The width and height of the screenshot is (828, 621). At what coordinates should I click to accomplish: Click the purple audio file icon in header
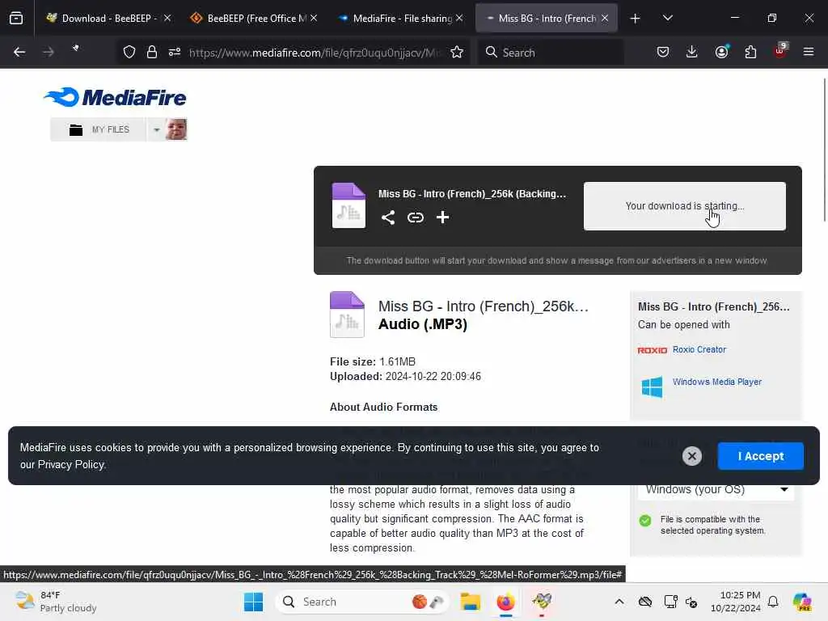[349, 205]
